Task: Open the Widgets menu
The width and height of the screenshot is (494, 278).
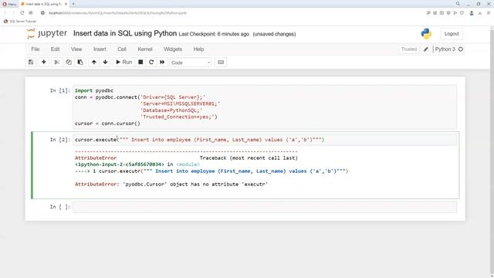Action: pyautogui.click(x=173, y=49)
